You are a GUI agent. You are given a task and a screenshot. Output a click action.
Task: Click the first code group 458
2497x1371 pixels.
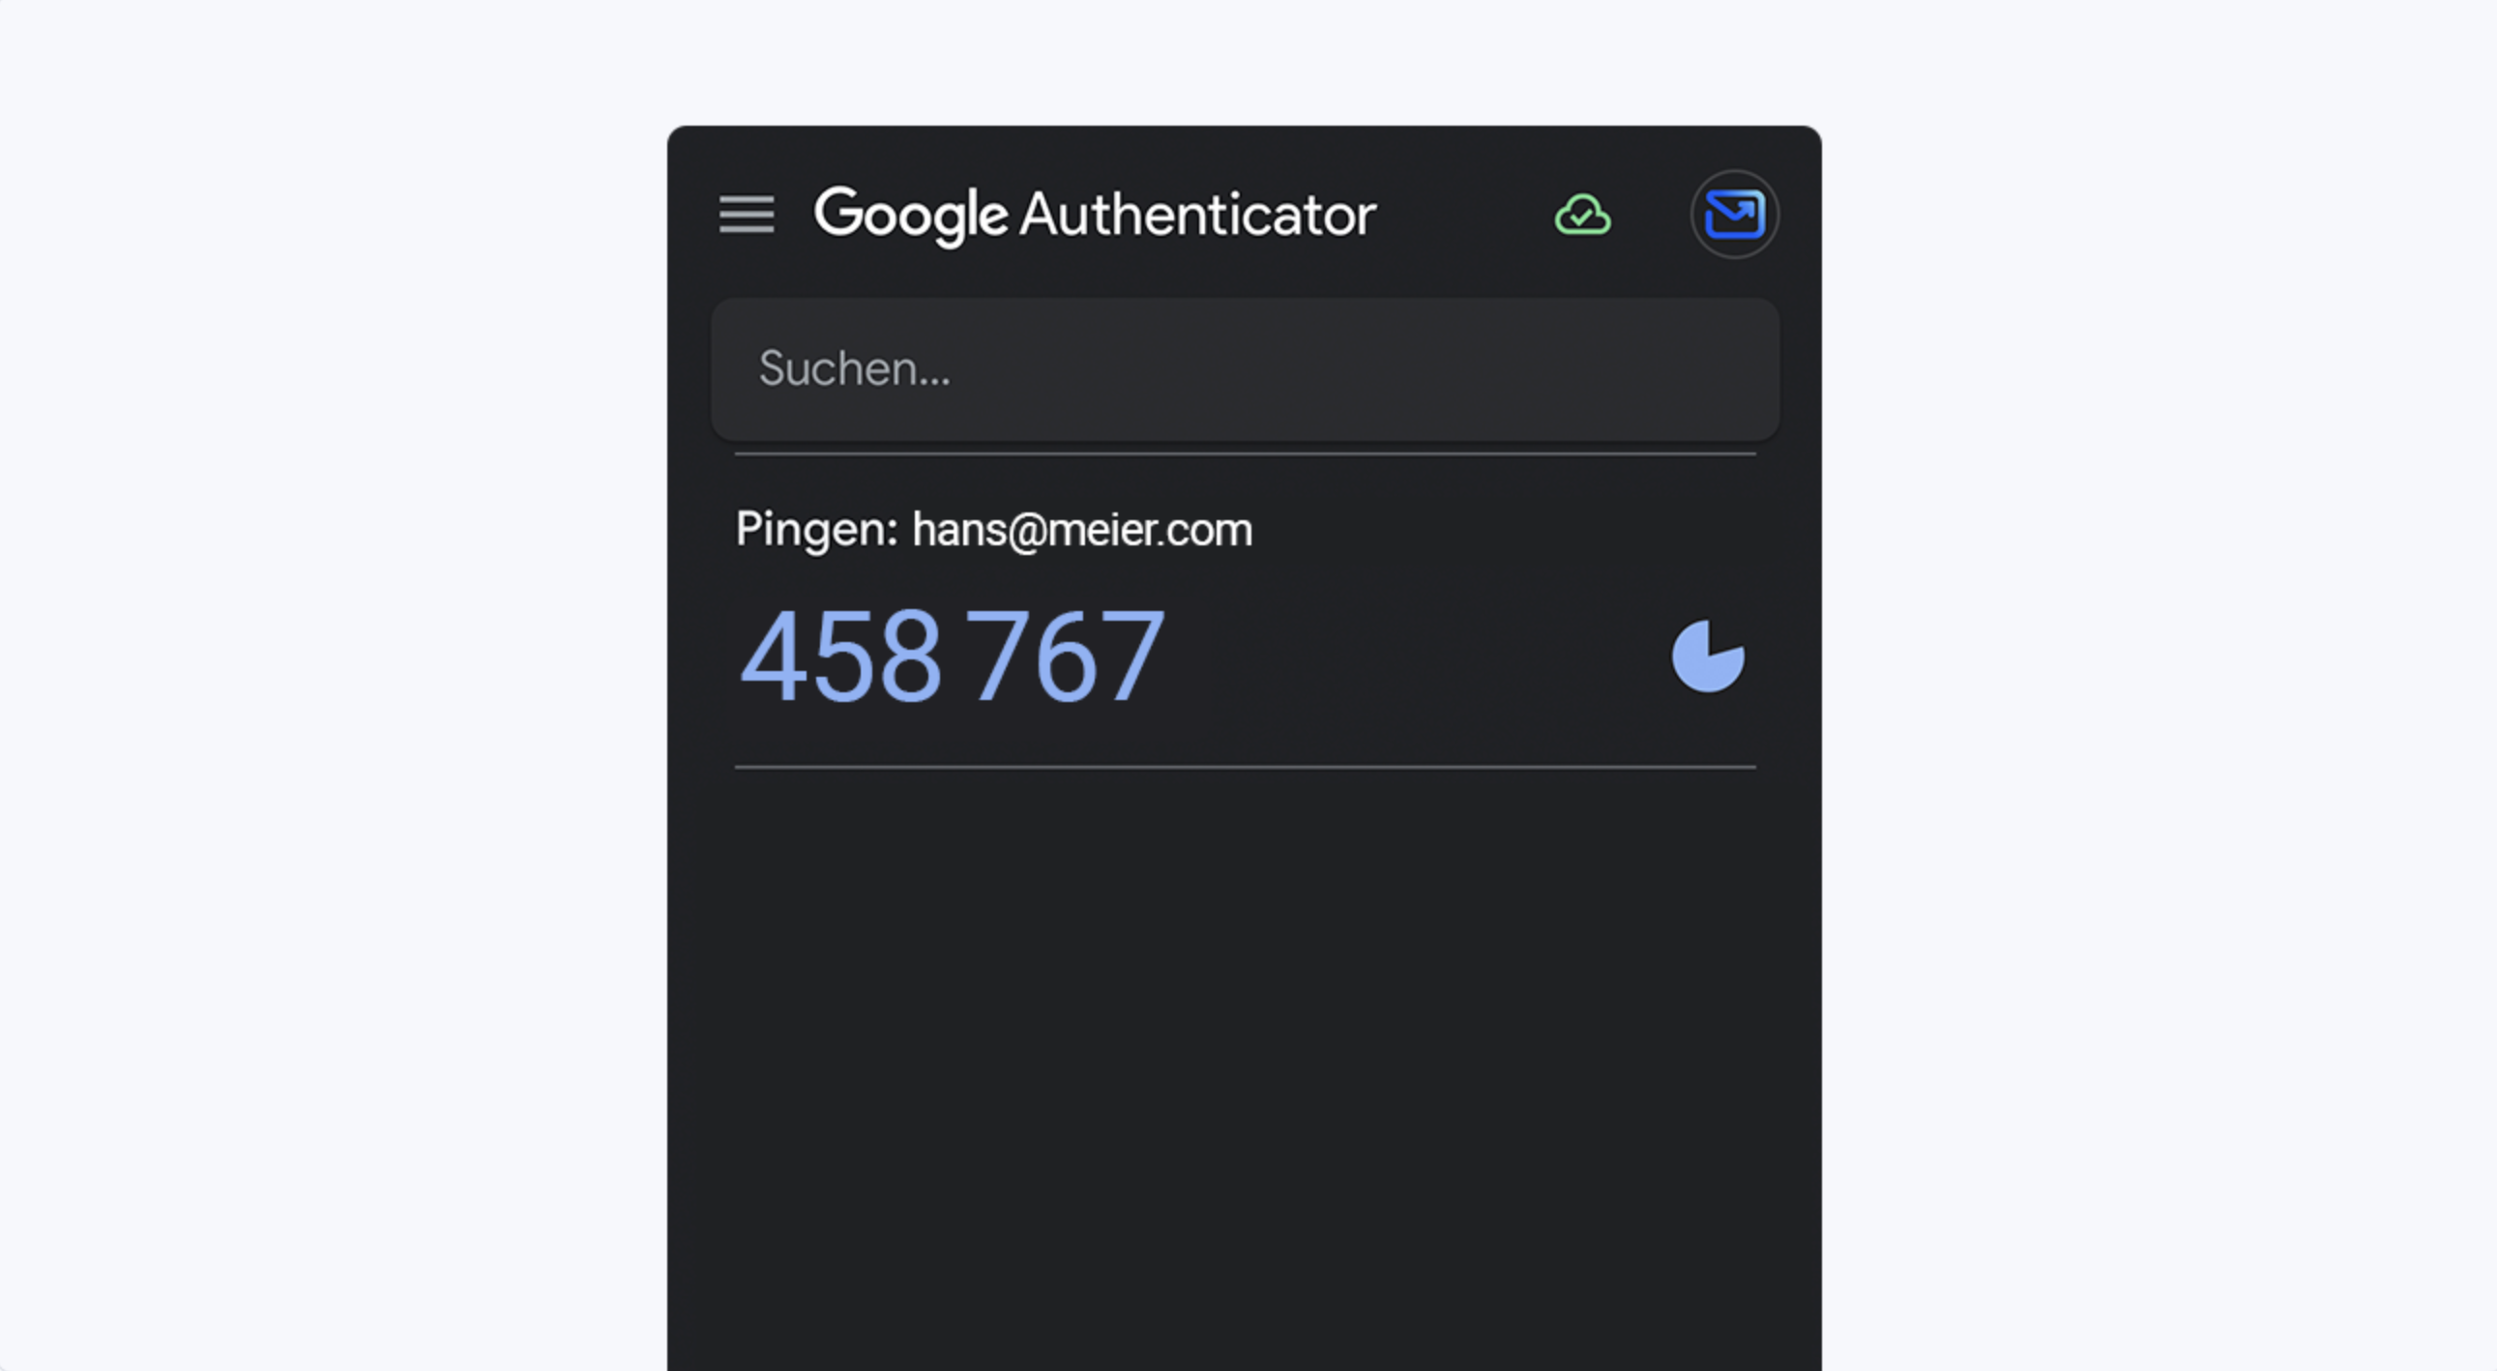tap(839, 656)
